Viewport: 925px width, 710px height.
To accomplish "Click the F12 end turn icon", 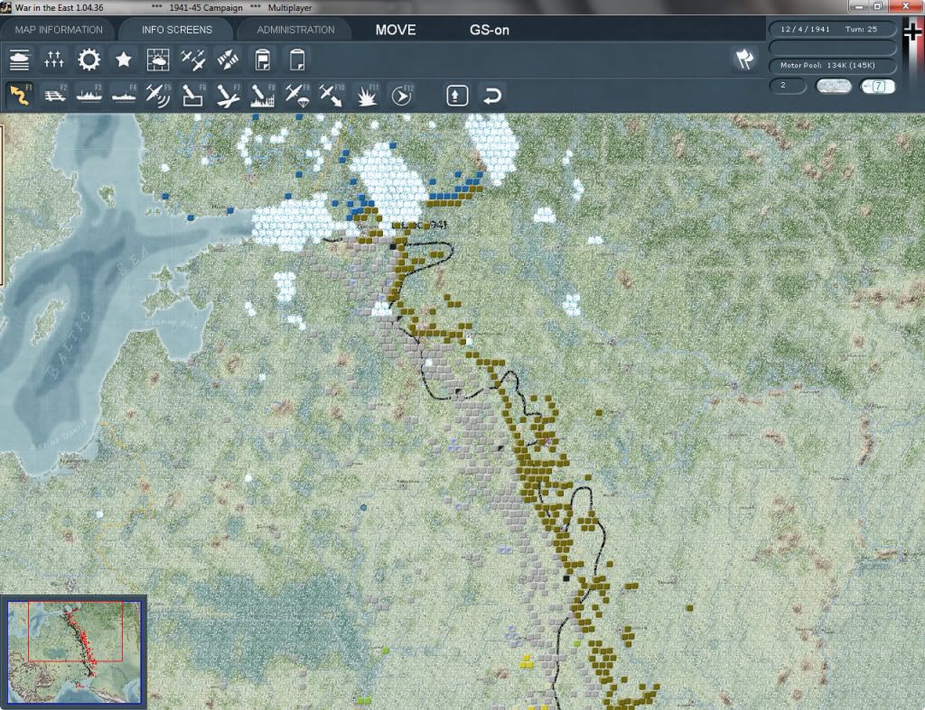I will (402, 96).
